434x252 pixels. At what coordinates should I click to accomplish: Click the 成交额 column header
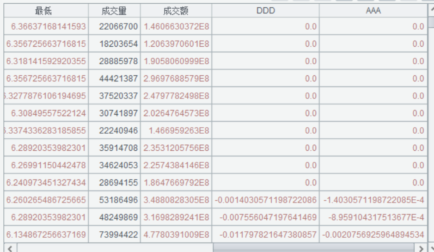(176, 11)
